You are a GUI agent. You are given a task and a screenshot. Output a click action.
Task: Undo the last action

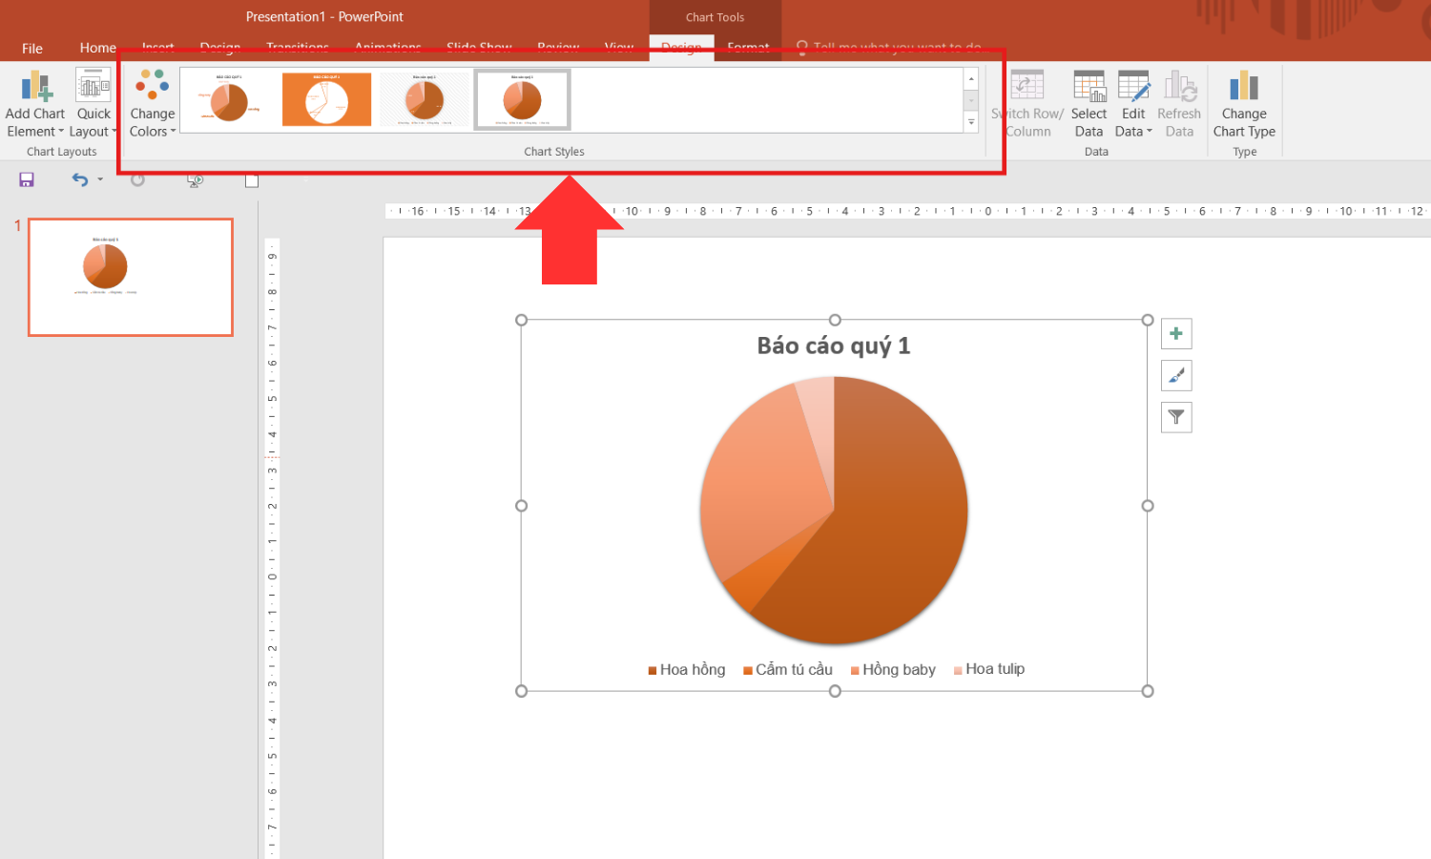pyautogui.click(x=80, y=179)
